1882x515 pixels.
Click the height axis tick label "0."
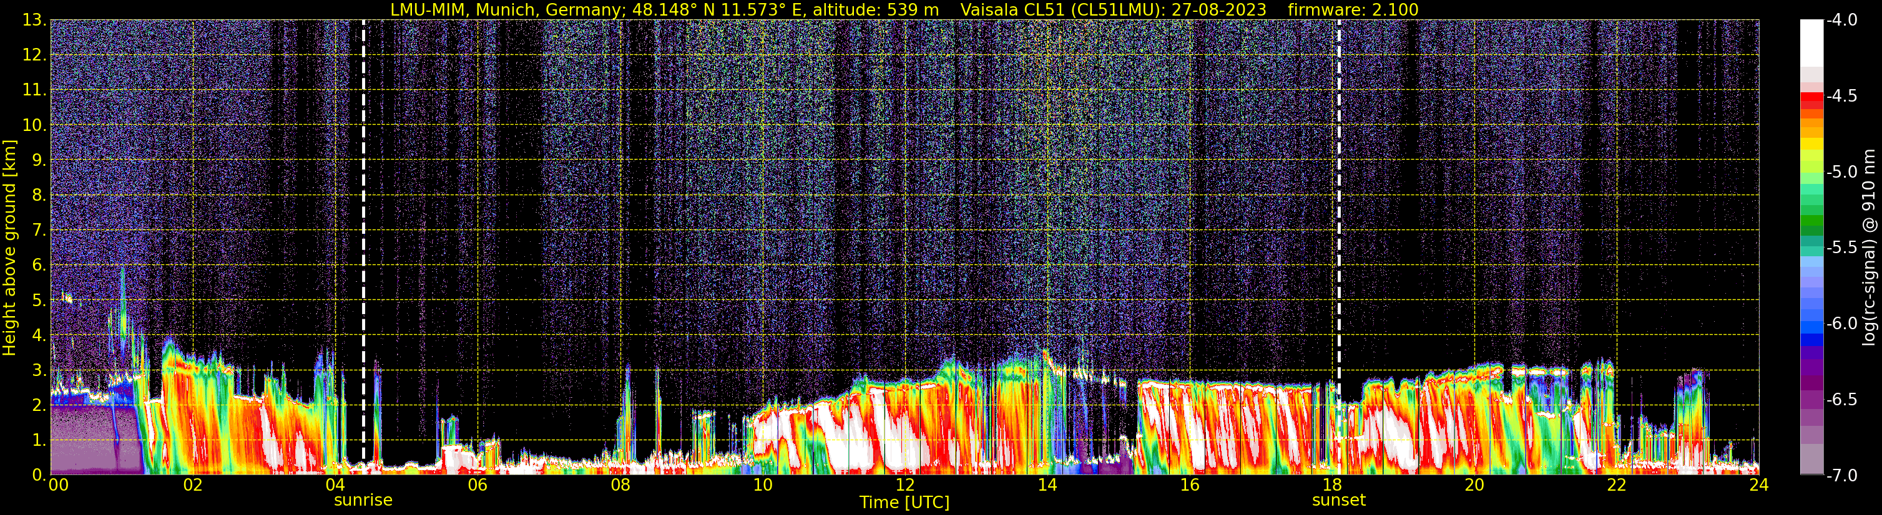point(39,475)
